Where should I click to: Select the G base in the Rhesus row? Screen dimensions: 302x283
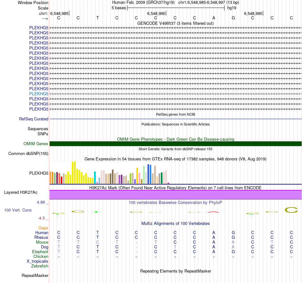(233, 237)
